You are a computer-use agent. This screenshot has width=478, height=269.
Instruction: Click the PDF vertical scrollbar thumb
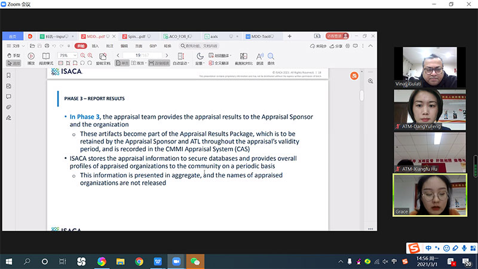361,96
